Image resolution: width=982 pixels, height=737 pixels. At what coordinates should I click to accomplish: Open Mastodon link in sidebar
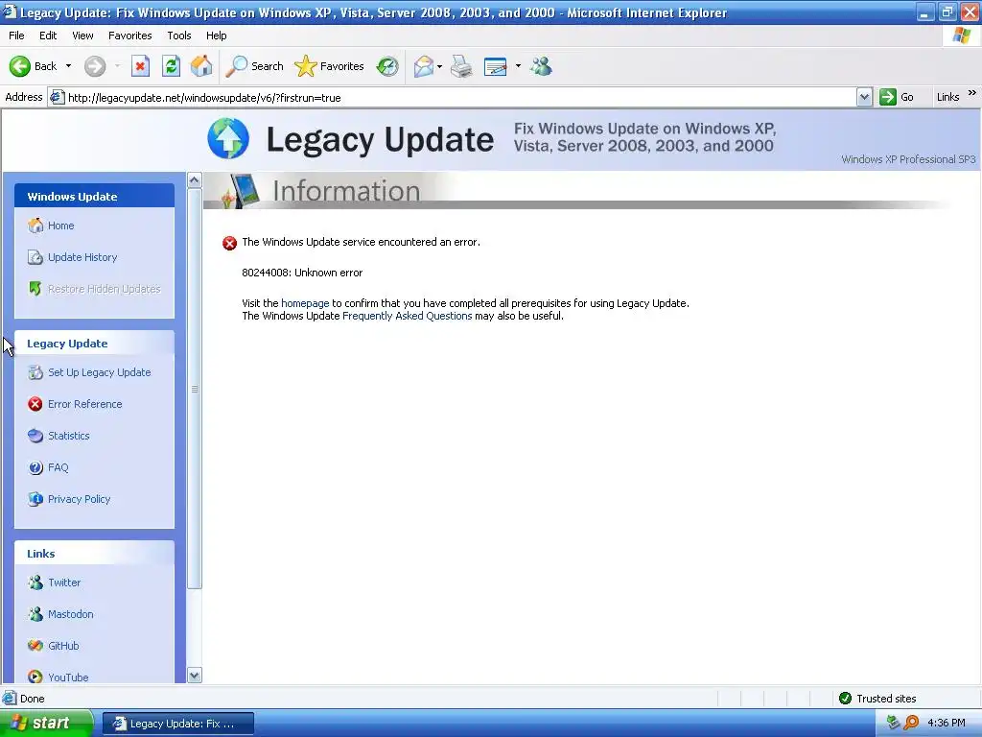[x=70, y=614]
